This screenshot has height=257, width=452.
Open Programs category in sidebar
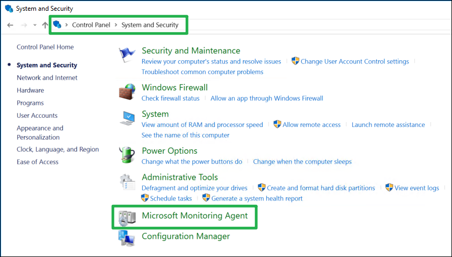[30, 103]
